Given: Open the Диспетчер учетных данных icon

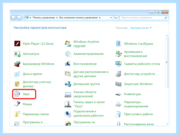Looking at the screenshot, I should coord(17,84).
